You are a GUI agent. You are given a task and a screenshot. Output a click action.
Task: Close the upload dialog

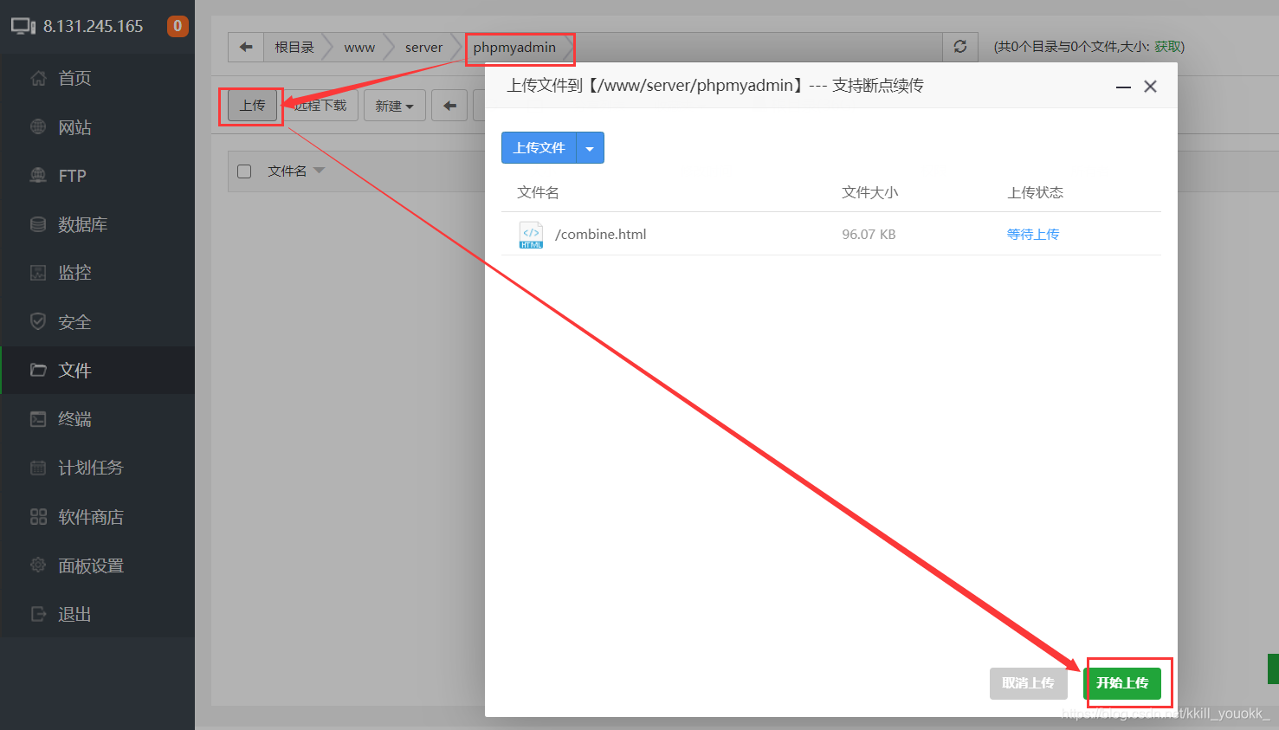tap(1150, 87)
